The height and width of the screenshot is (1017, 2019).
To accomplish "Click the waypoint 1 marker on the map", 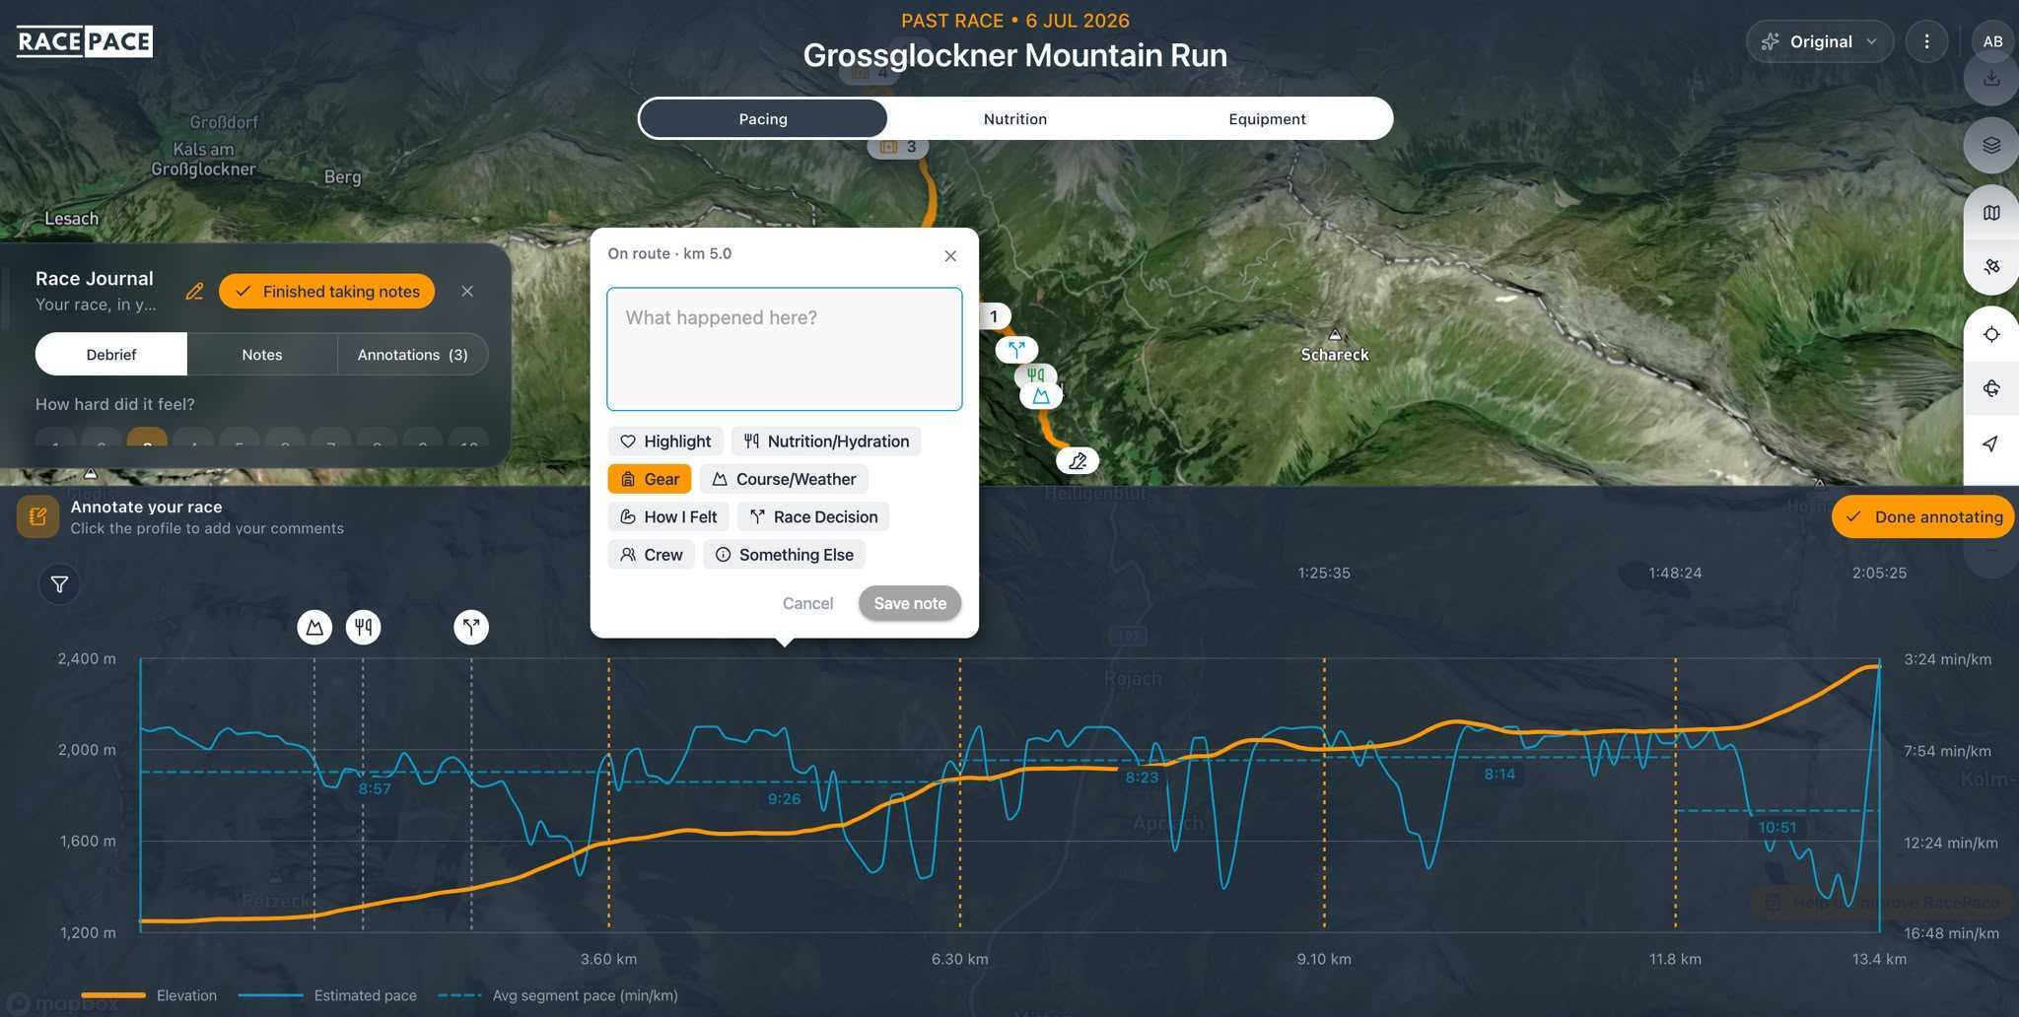I will (x=994, y=316).
